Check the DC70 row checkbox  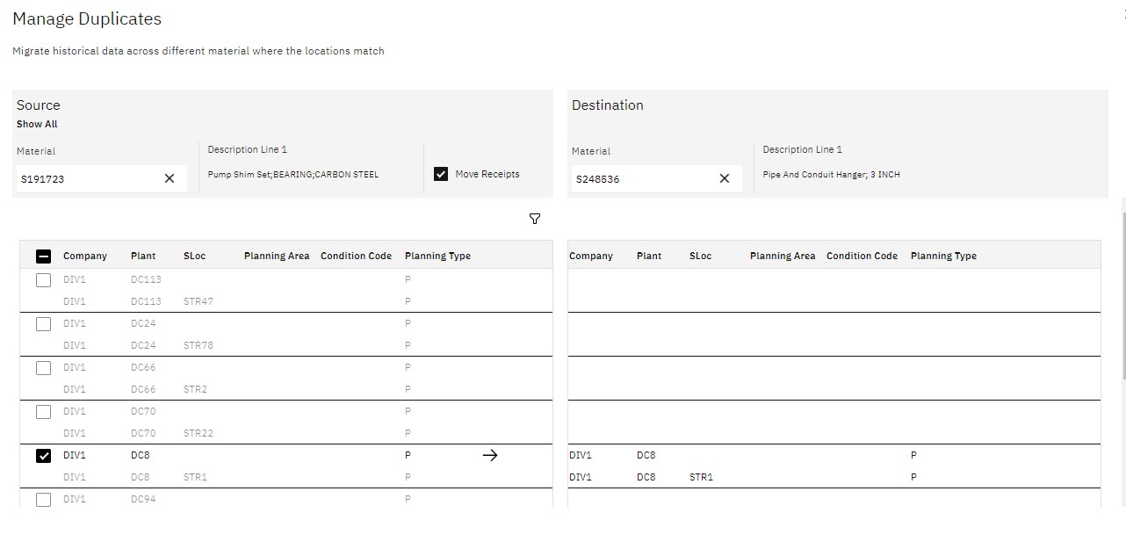point(43,411)
